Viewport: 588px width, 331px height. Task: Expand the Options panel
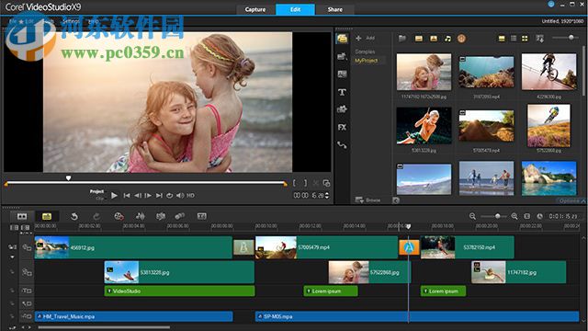click(x=571, y=200)
